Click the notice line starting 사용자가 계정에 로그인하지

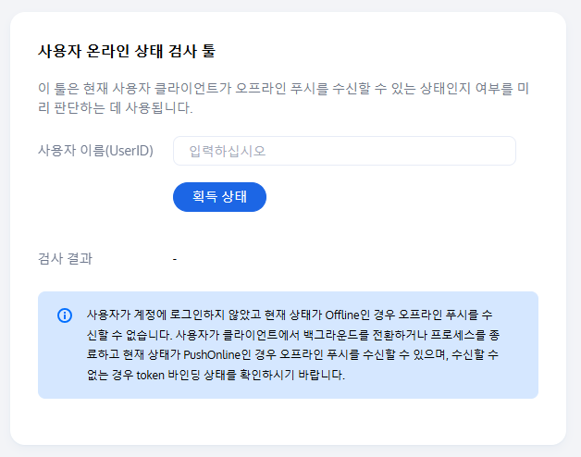pyautogui.click(x=290, y=315)
